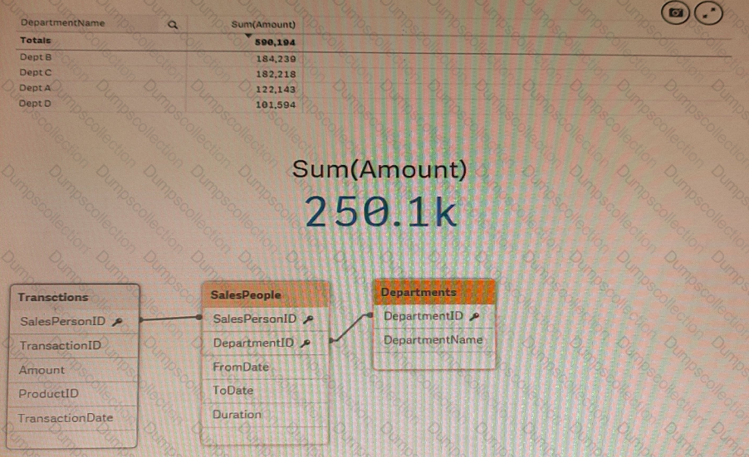Select the Departments table header

point(419,292)
